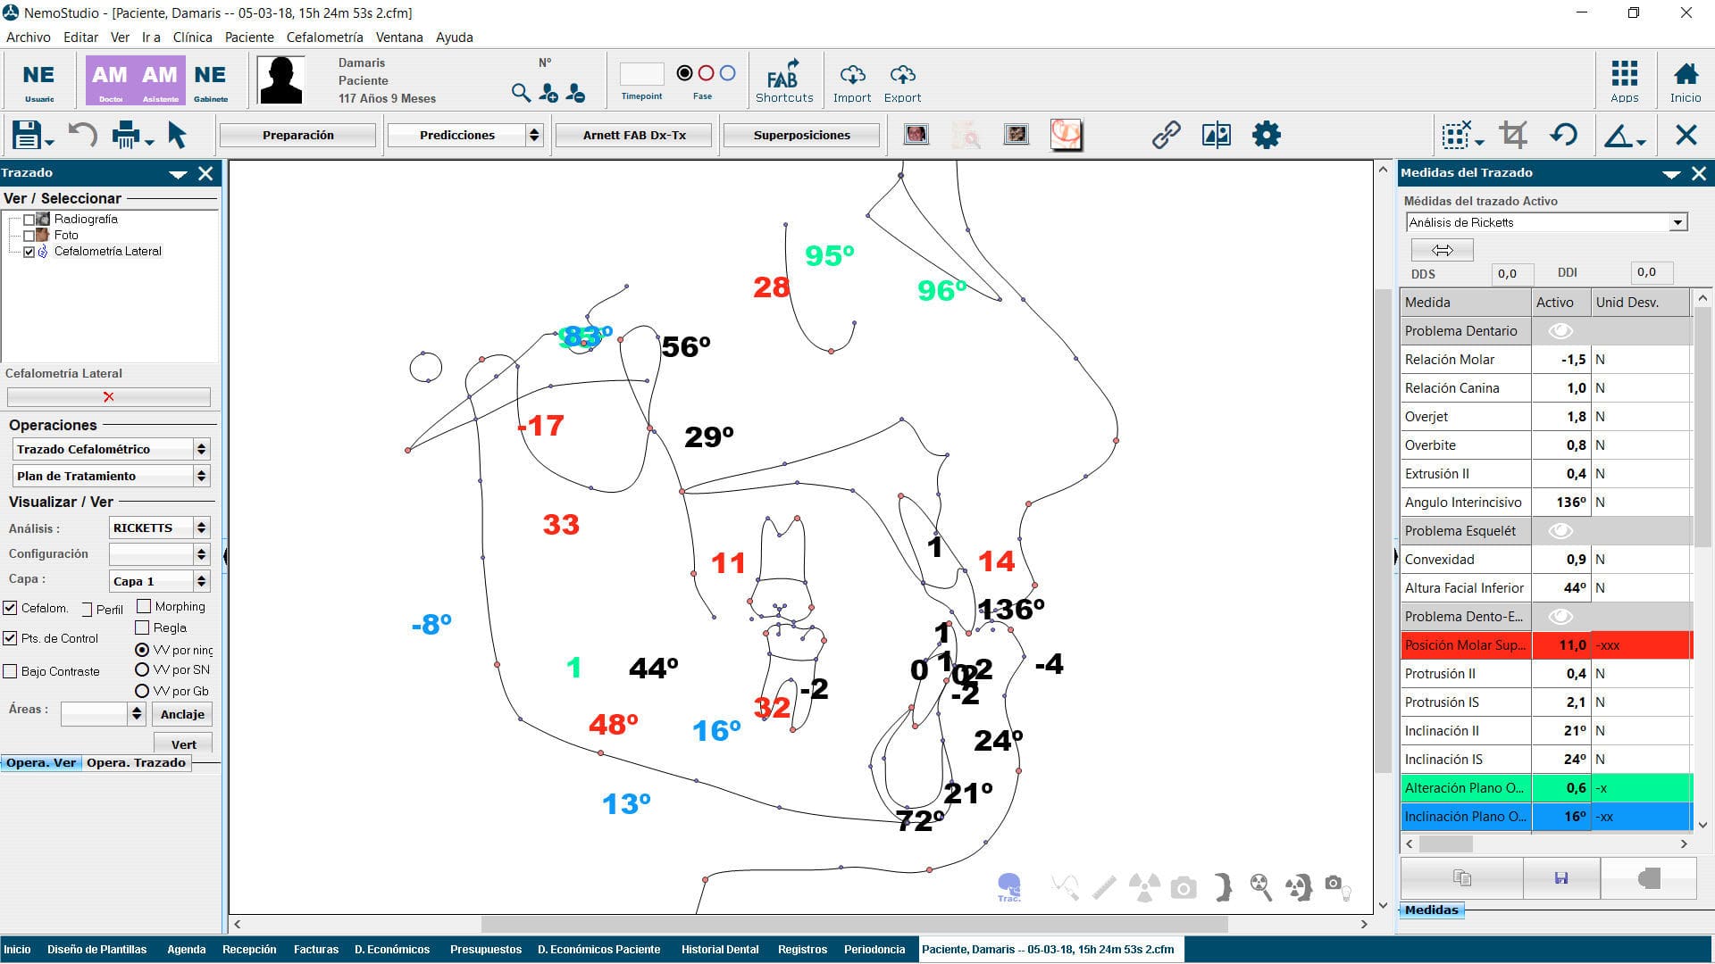Click the Import cloud icon
Viewport: 1715px width, 964px height.
click(x=852, y=76)
